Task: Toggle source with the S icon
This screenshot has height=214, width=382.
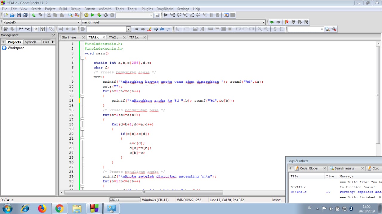Action: point(275,29)
